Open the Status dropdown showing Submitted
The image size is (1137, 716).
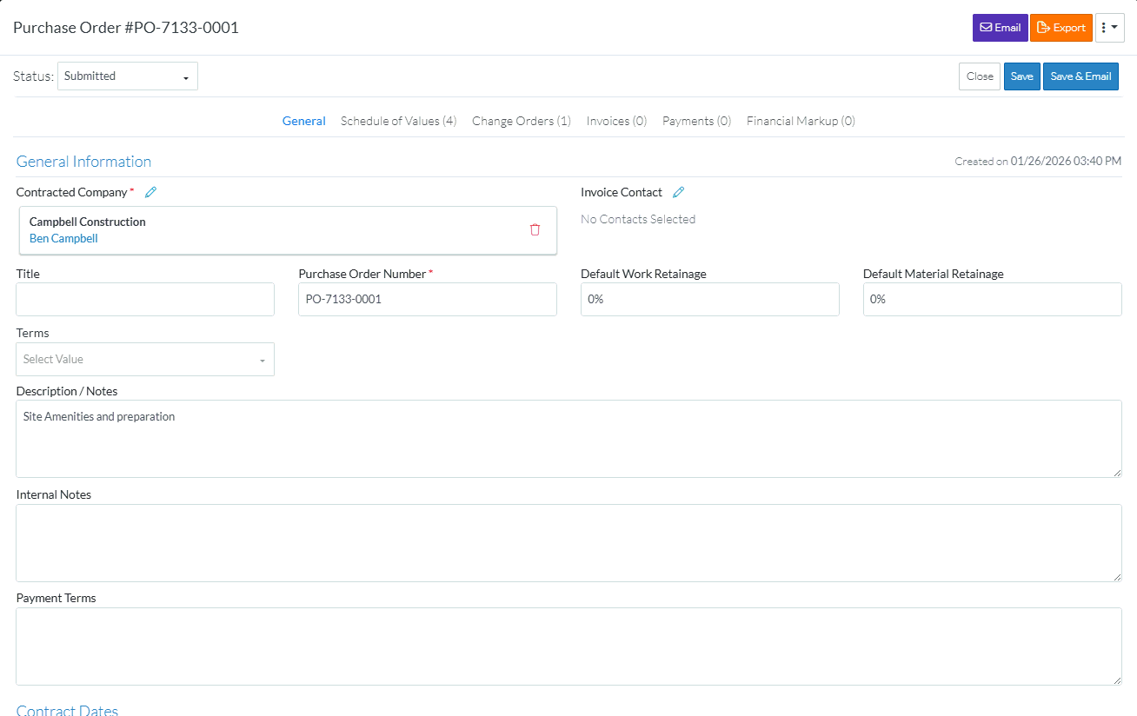(128, 76)
